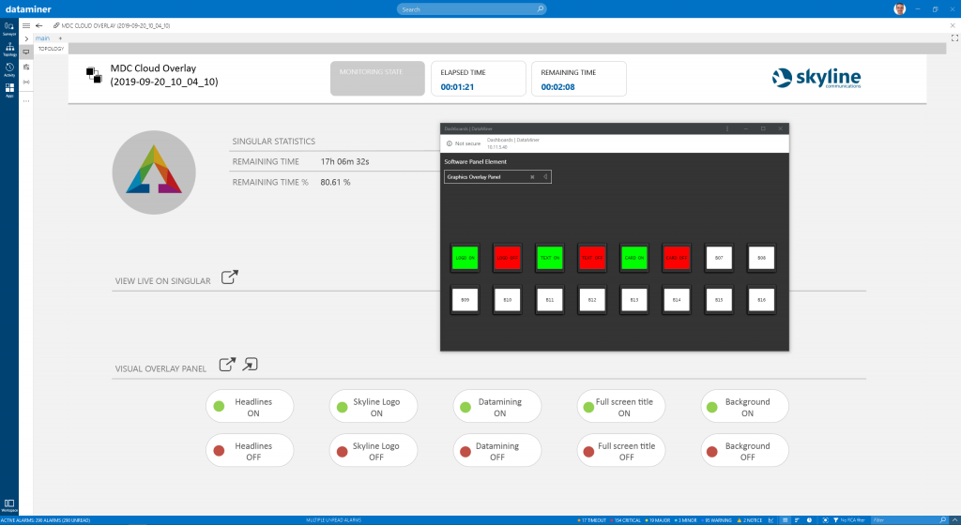Turn Background ON
Screen dimensions: 961x525
click(x=744, y=406)
